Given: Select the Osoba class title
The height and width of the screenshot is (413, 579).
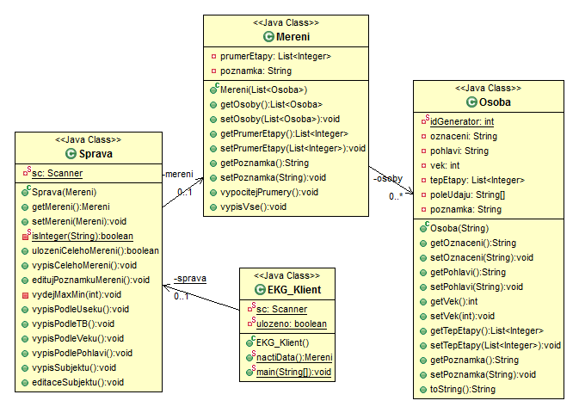Looking at the screenshot, I should [x=495, y=102].
